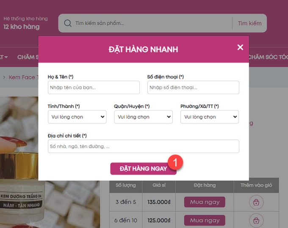Click the Hệ thống kho hàng label
Image resolution: width=288 pixels, height=228 pixels.
(25, 19)
